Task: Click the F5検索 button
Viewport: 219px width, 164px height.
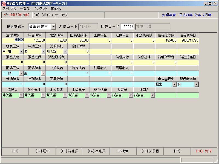Action: (x=123, y=151)
